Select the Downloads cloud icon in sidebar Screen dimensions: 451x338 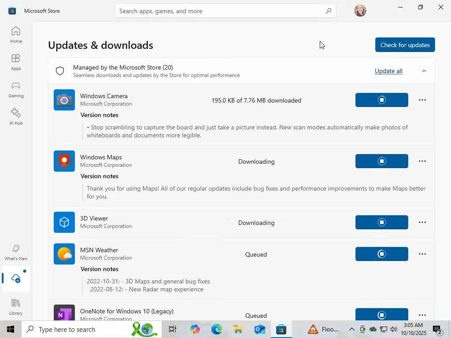coord(16,278)
